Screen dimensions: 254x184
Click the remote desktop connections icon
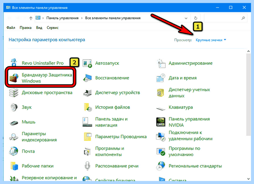tap(161, 137)
